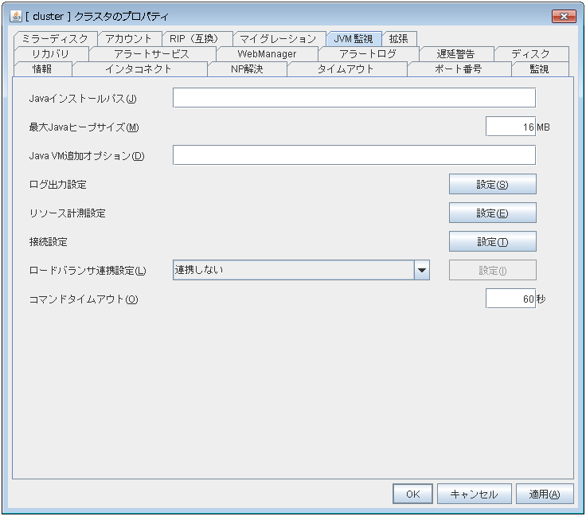
Task: Open the インタコネクト tab
Action: coord(139,68)
